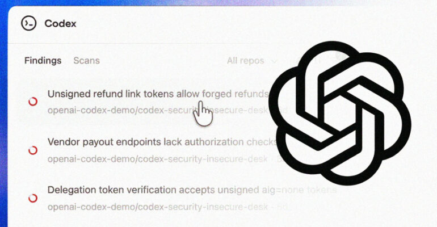Image resolution: width=437 pixels, height=227 pixels.
Task: Click status ring beside Unsigned refund finding
Action: tap(33, 102)
